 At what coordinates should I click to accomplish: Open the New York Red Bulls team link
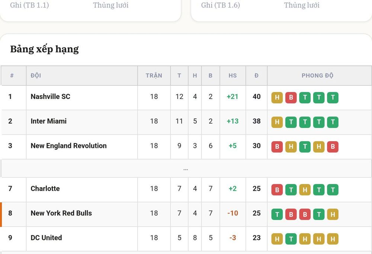point(61,213)
